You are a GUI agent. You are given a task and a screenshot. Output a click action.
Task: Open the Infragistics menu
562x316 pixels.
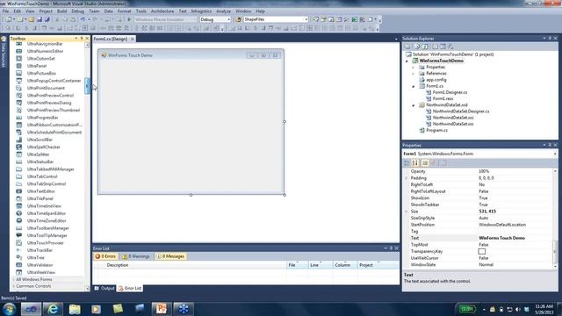201,11
